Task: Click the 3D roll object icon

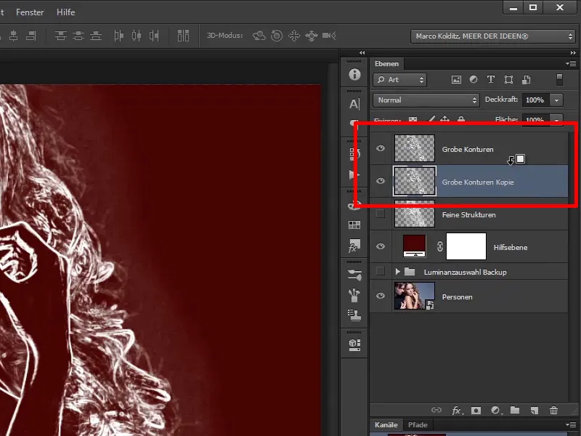Action: click(277, 36)
